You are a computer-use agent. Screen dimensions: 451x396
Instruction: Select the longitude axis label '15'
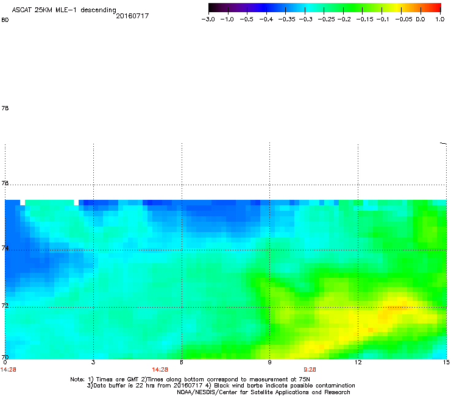tap(446, 362)
